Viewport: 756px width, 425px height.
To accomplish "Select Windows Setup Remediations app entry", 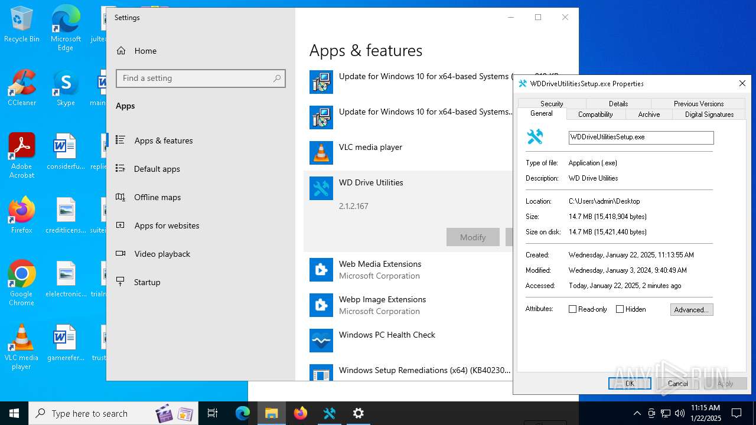I will coord(408,371).
